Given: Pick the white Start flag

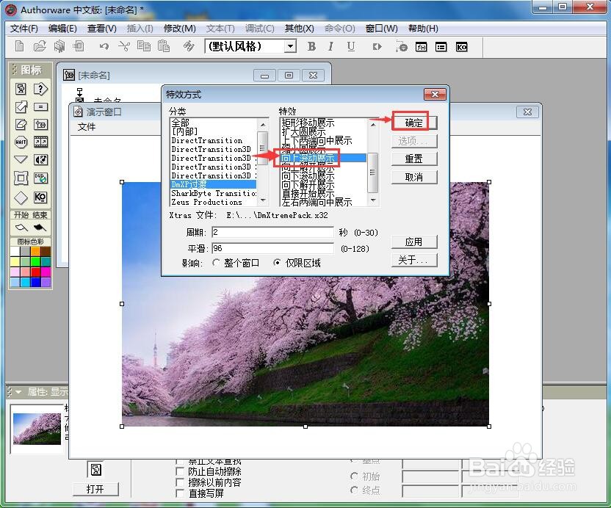Looking at the screenshot, I should 22,227.
